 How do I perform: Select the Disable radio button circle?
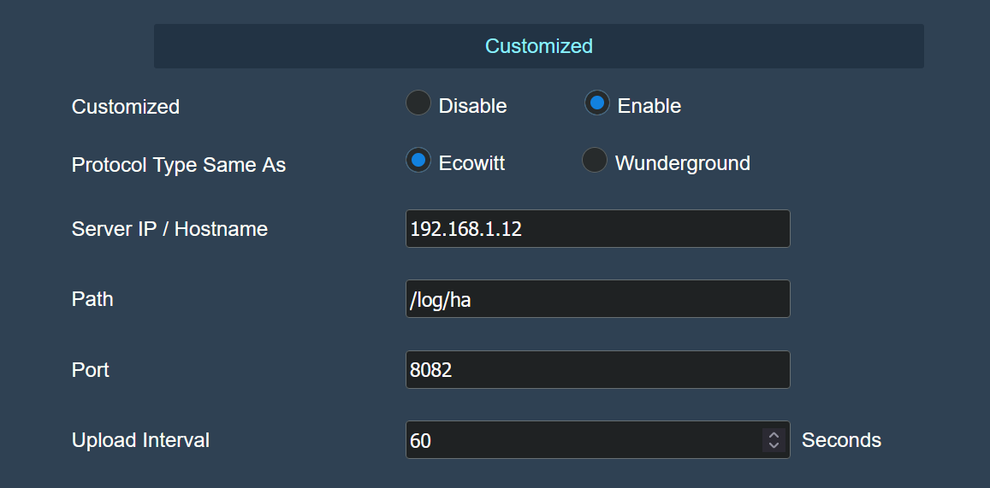418,103
